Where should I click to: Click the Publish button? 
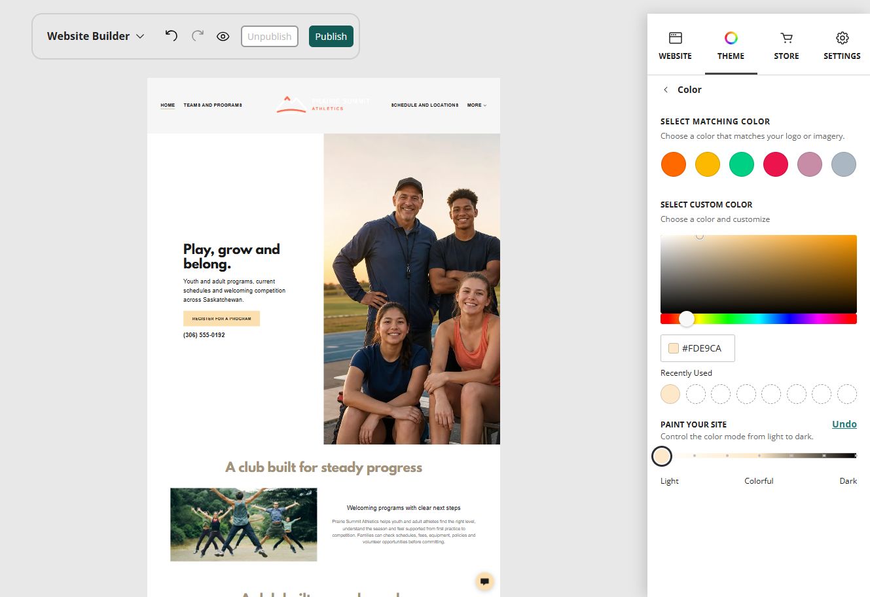(x=331, y=37)
